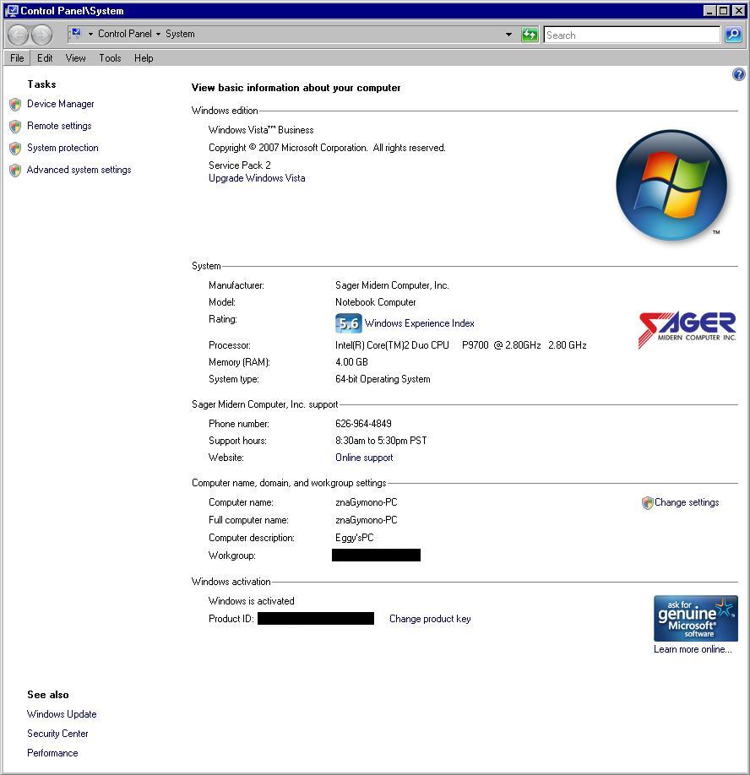The height and width of the screenshot is (775, 750).
Task: Click the Control Panel window title icon
Action: coord(12,11)
